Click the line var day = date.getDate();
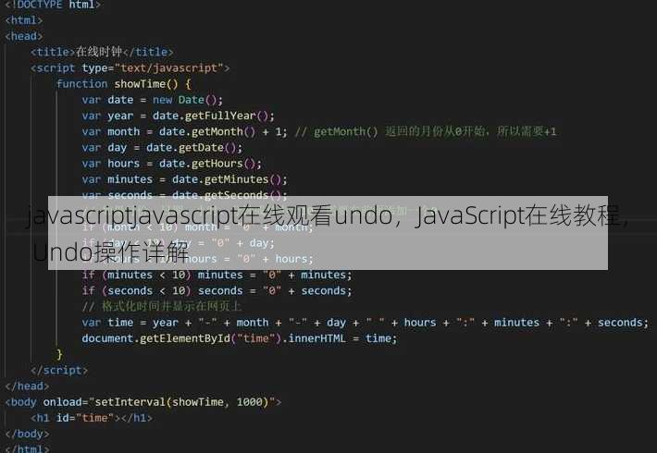The height and width of the screenshot is (453, 657). tap(162, 147)
